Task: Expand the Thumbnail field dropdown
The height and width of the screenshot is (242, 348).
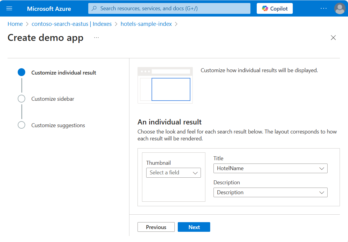Action: [x=173, y=173]
